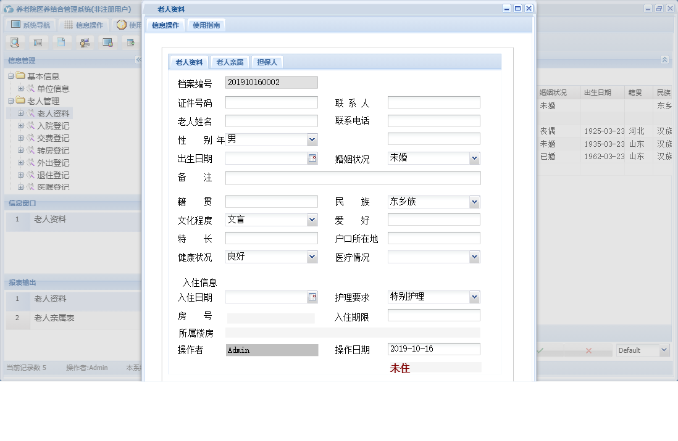Collapse the 信息管理 sidebar panel
This screenshot has height=441, width=678.
(x=138, y=60)
